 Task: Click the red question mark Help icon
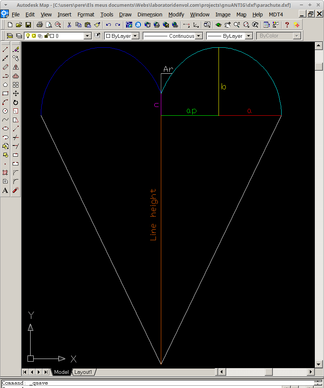tap(287, 25)
